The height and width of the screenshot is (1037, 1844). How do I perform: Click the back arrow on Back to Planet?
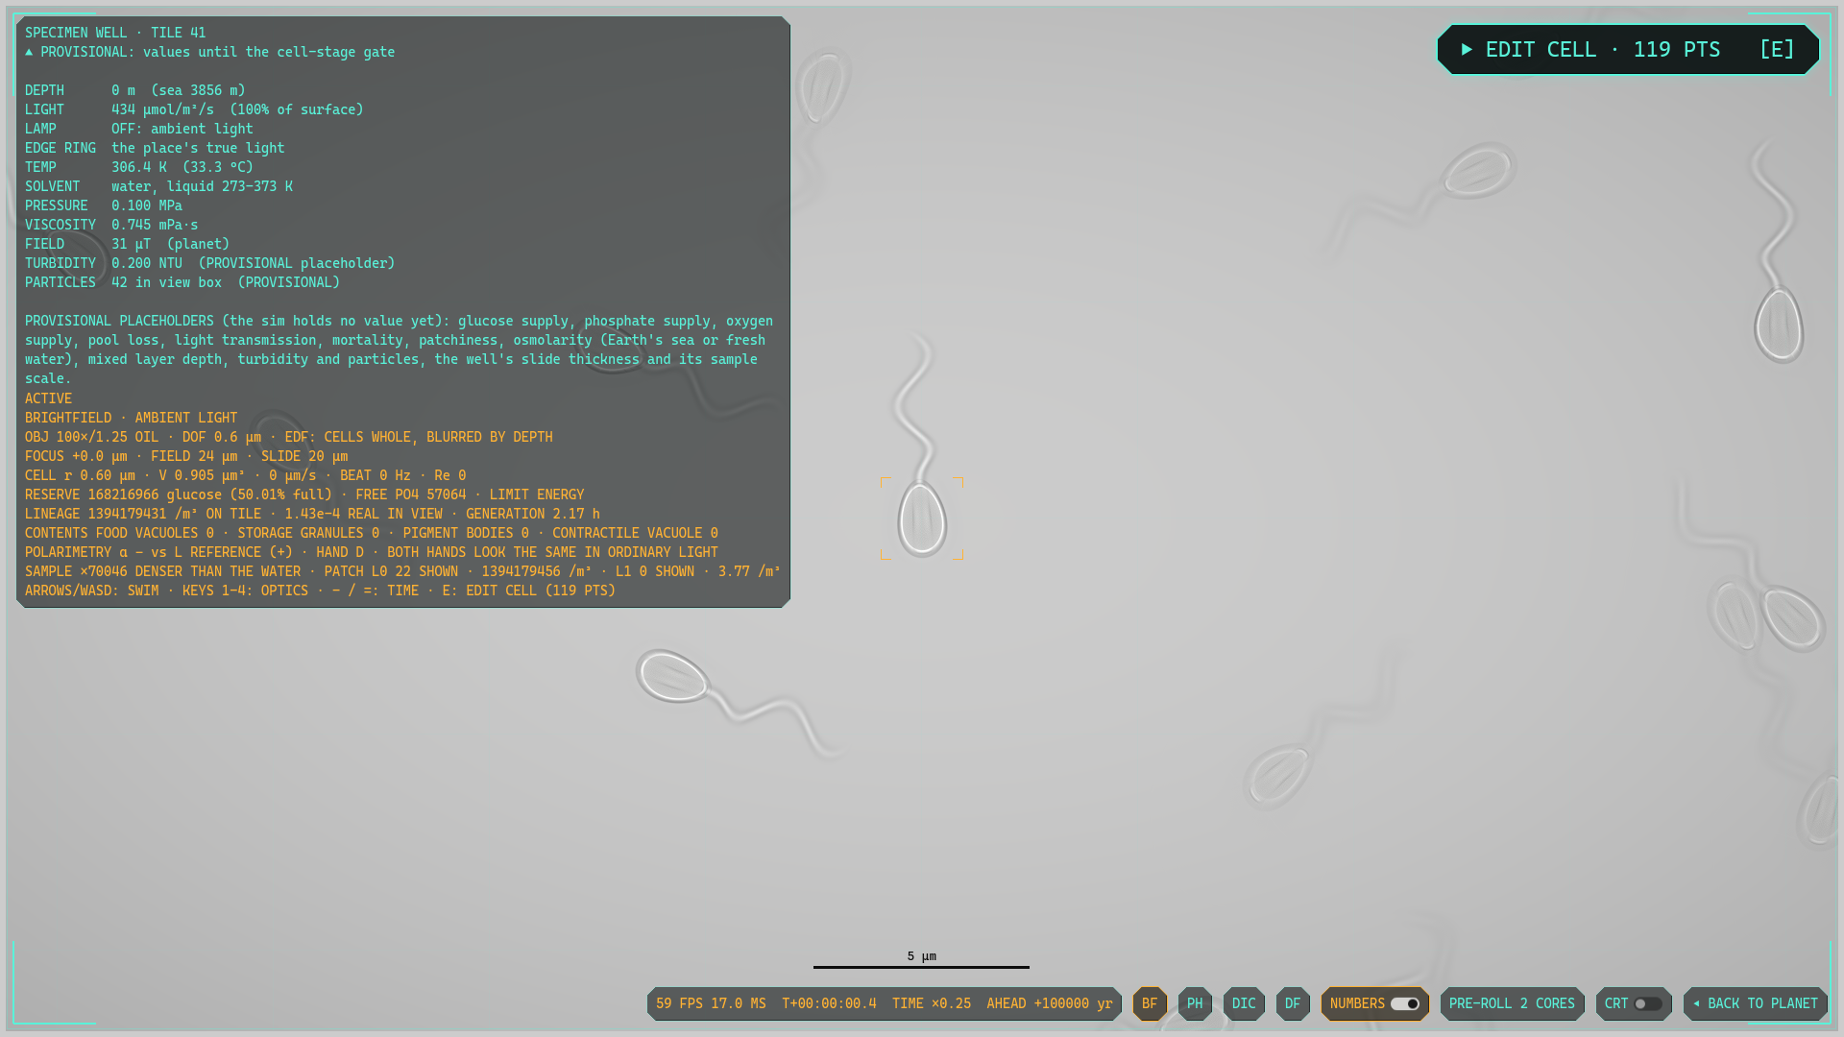1696,1003
